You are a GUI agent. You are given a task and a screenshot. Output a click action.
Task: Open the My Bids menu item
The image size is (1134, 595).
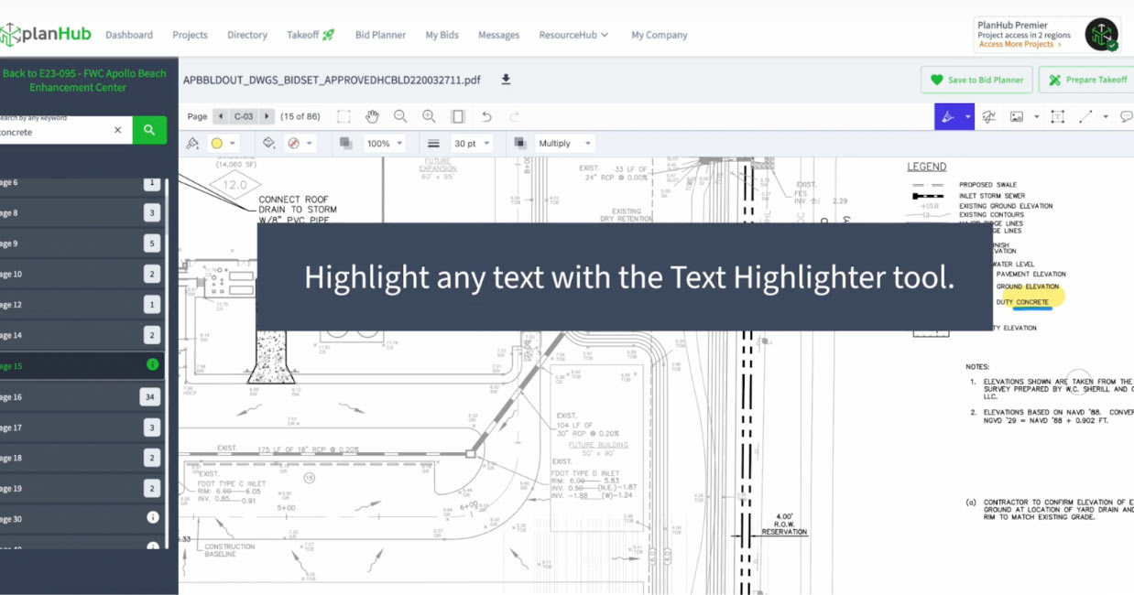tap(442, 35)
